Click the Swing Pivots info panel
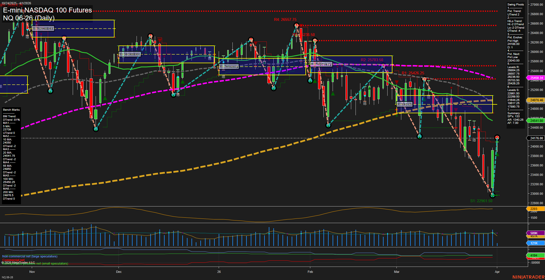 tap(516, 57)
